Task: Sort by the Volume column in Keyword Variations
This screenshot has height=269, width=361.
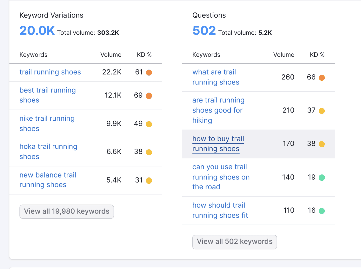Action: pos(111,55)
